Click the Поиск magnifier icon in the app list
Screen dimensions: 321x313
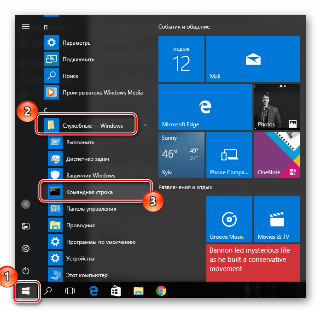point(52,76)
